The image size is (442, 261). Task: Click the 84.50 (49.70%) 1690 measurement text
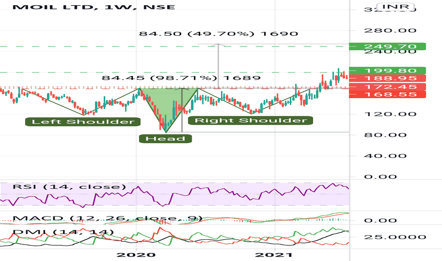click(x=219, y=34)
